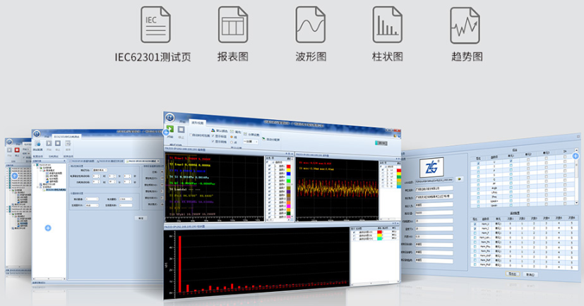Screen dimensions: 584x306
Task: Click green Start play button in front window
Action: click(x=170, y=129)
